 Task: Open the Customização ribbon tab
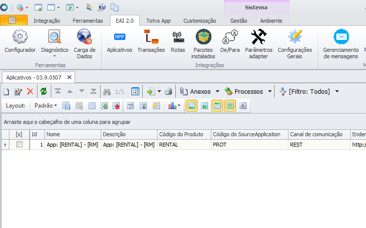(200, 21)
